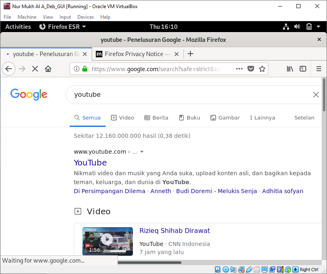Screen dimensions: 327x274
Task: Select the Semua search tab
Action: (87, 117)
